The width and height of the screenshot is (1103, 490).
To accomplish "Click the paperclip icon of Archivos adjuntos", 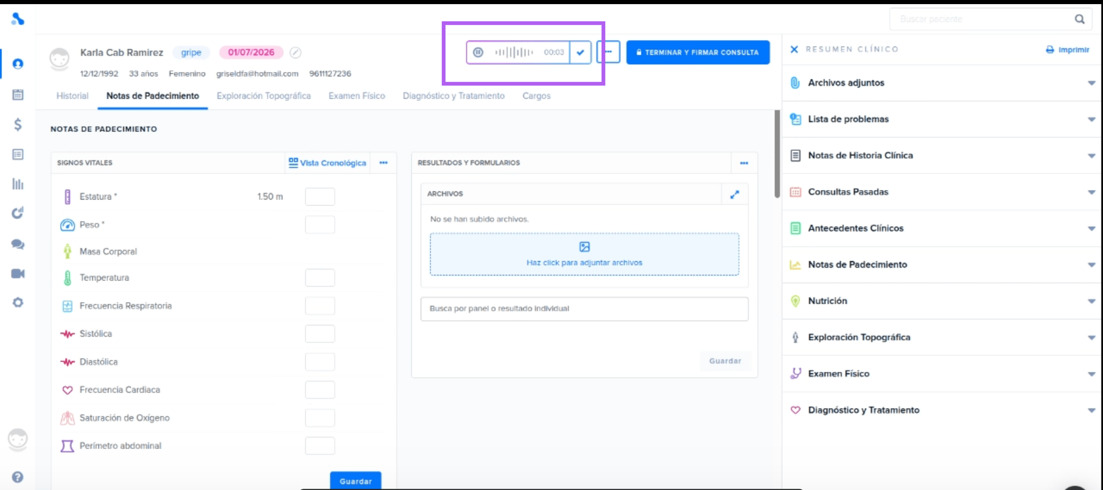I will (795, 83).
